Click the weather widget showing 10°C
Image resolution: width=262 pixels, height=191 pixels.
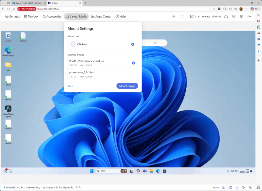[8, 171]
